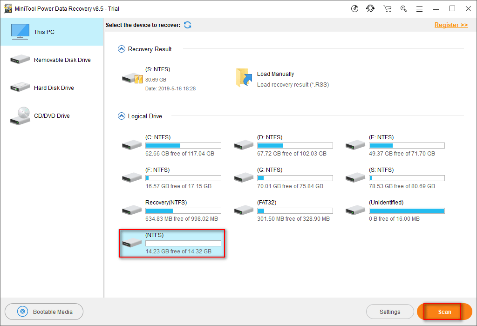Viewport: 477px width, 326px height.
Task: Click '67.72 GB free of 102.03 GB' text
Action: (292, 154)
